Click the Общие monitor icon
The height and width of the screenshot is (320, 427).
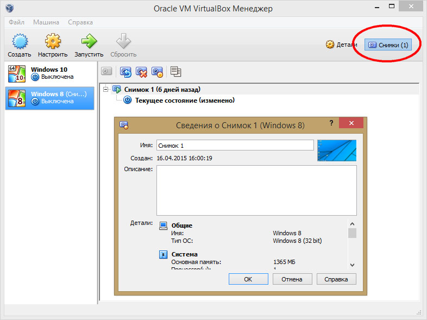click(x=163, y=226)
